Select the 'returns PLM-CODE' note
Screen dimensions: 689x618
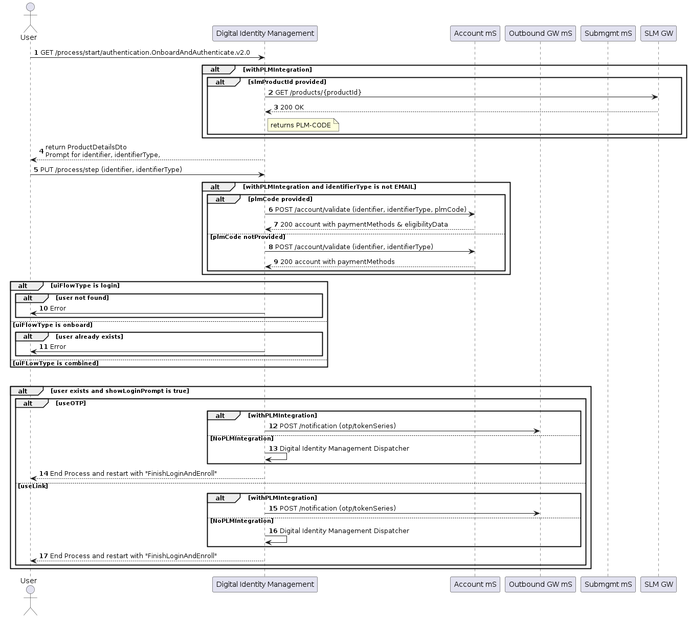(x=303, y=125)
